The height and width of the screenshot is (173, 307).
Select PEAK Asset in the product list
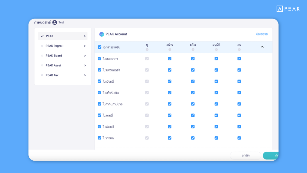(x=63, y=65)
